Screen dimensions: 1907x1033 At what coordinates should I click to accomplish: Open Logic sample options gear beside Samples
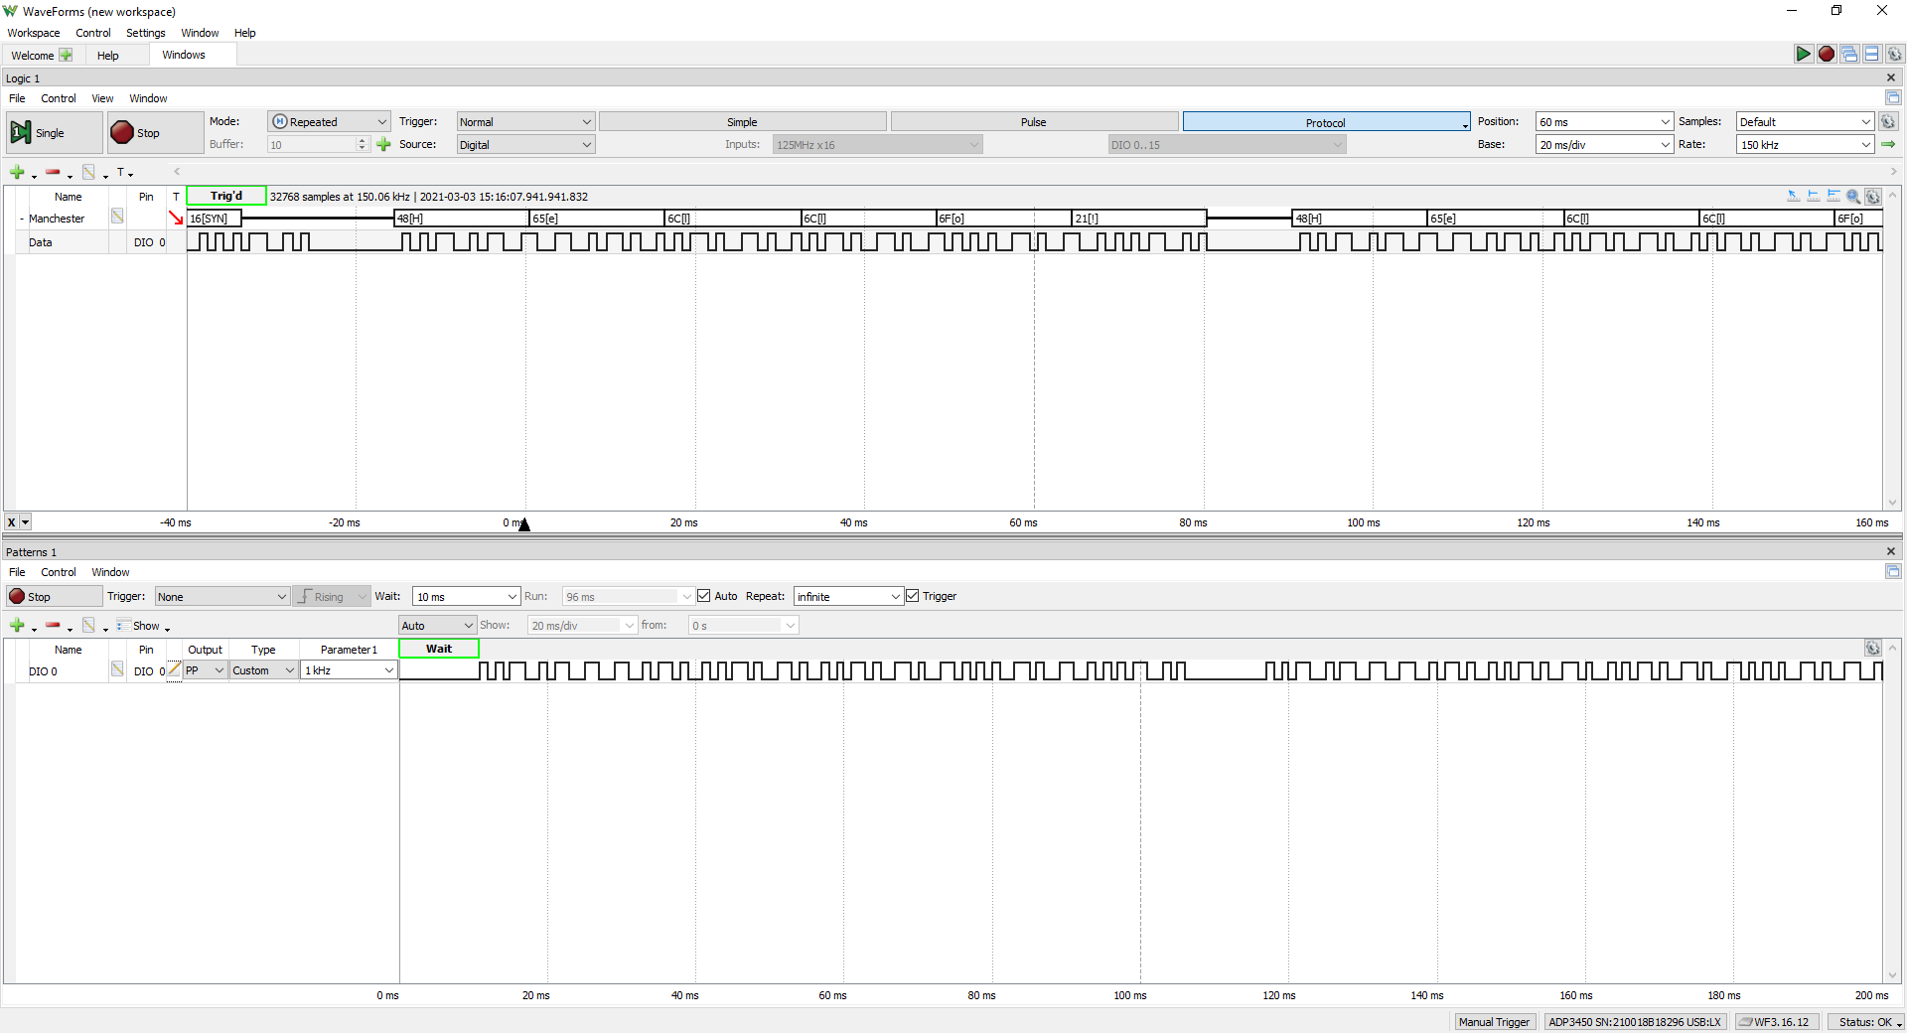pyautogui.click(x=1888, y=121)
